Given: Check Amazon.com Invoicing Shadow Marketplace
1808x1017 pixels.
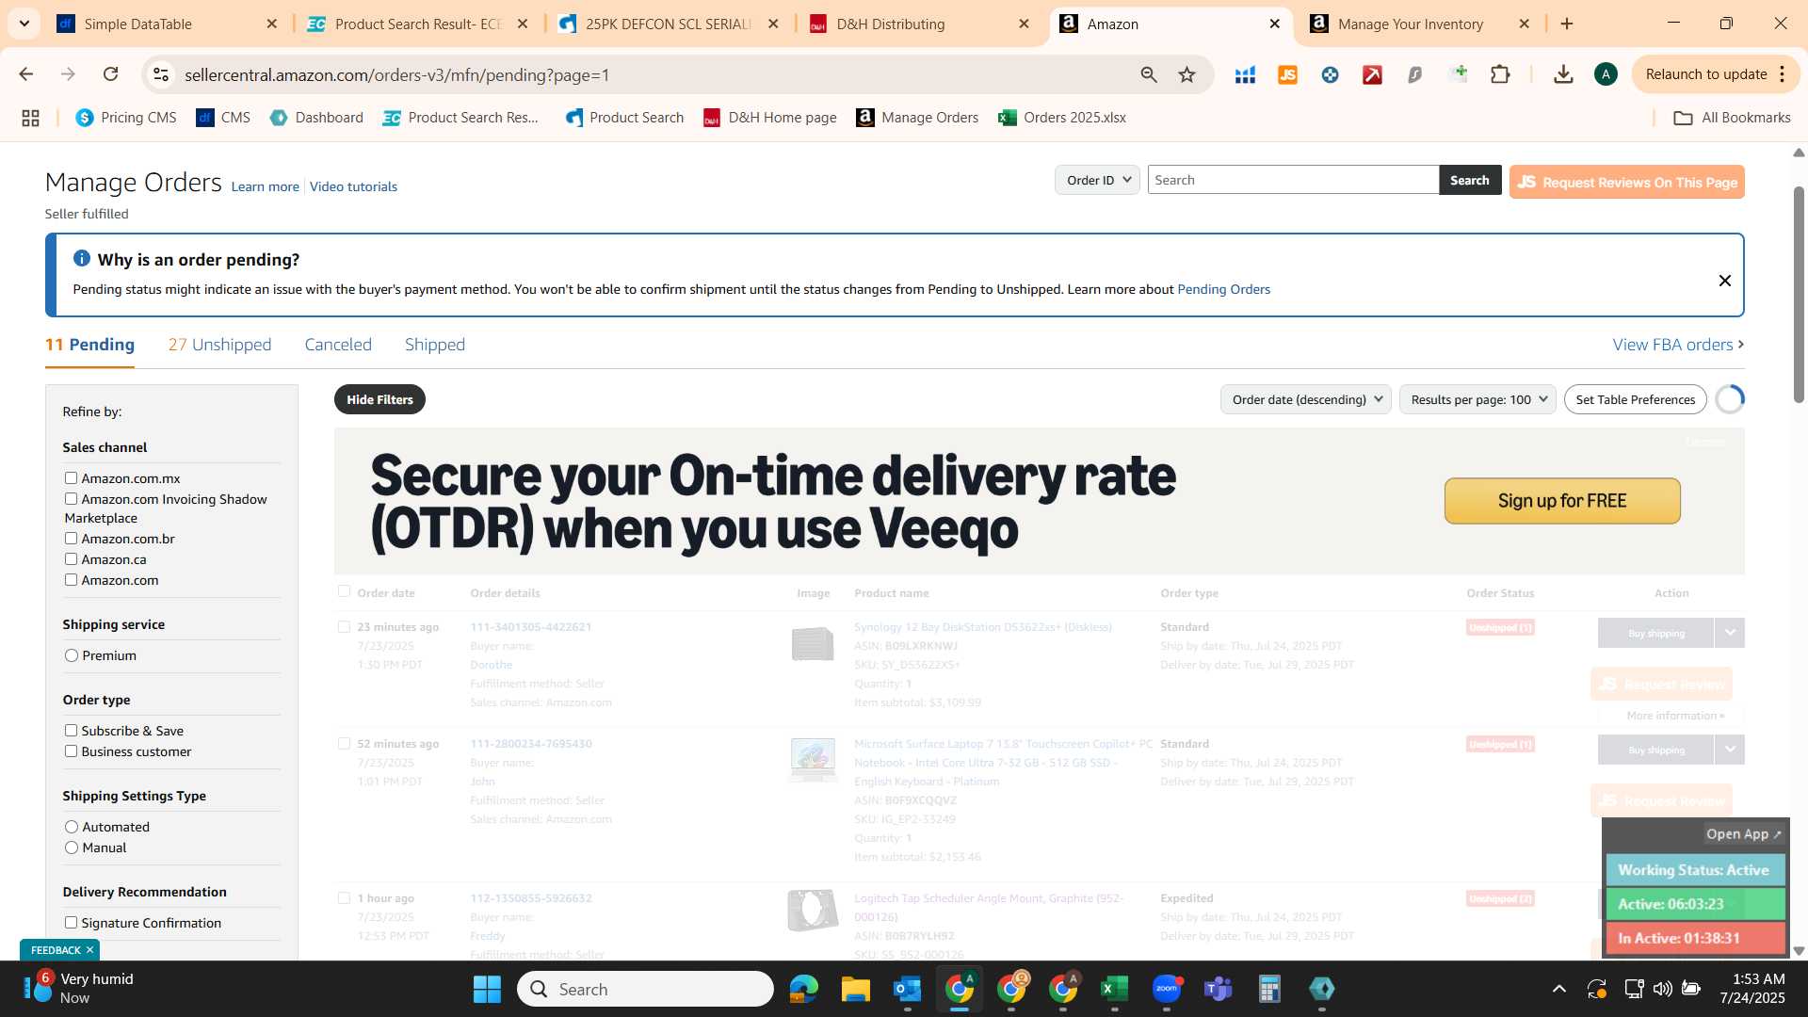Looking at the screenshot, I should tap(71, 499).
